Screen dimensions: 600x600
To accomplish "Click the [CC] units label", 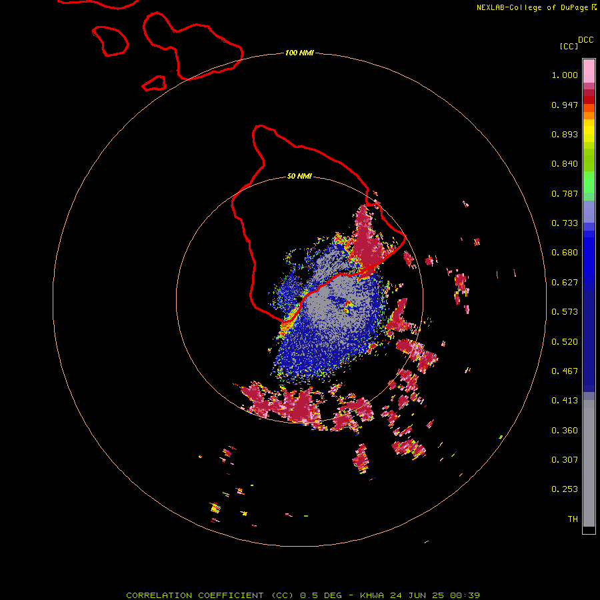I will point(569,46).
